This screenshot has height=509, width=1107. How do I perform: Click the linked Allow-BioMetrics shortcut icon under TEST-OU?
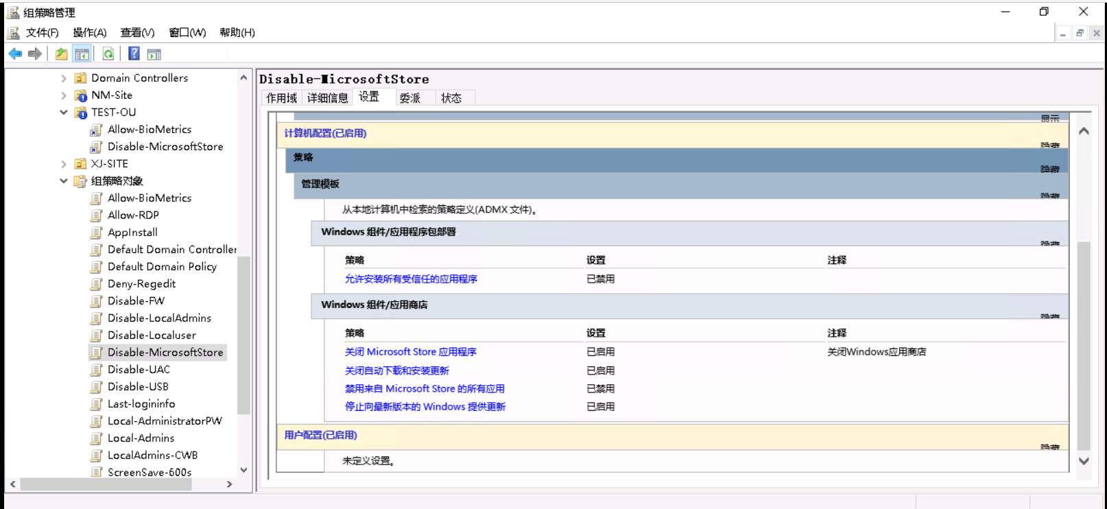tap(97, 130)
